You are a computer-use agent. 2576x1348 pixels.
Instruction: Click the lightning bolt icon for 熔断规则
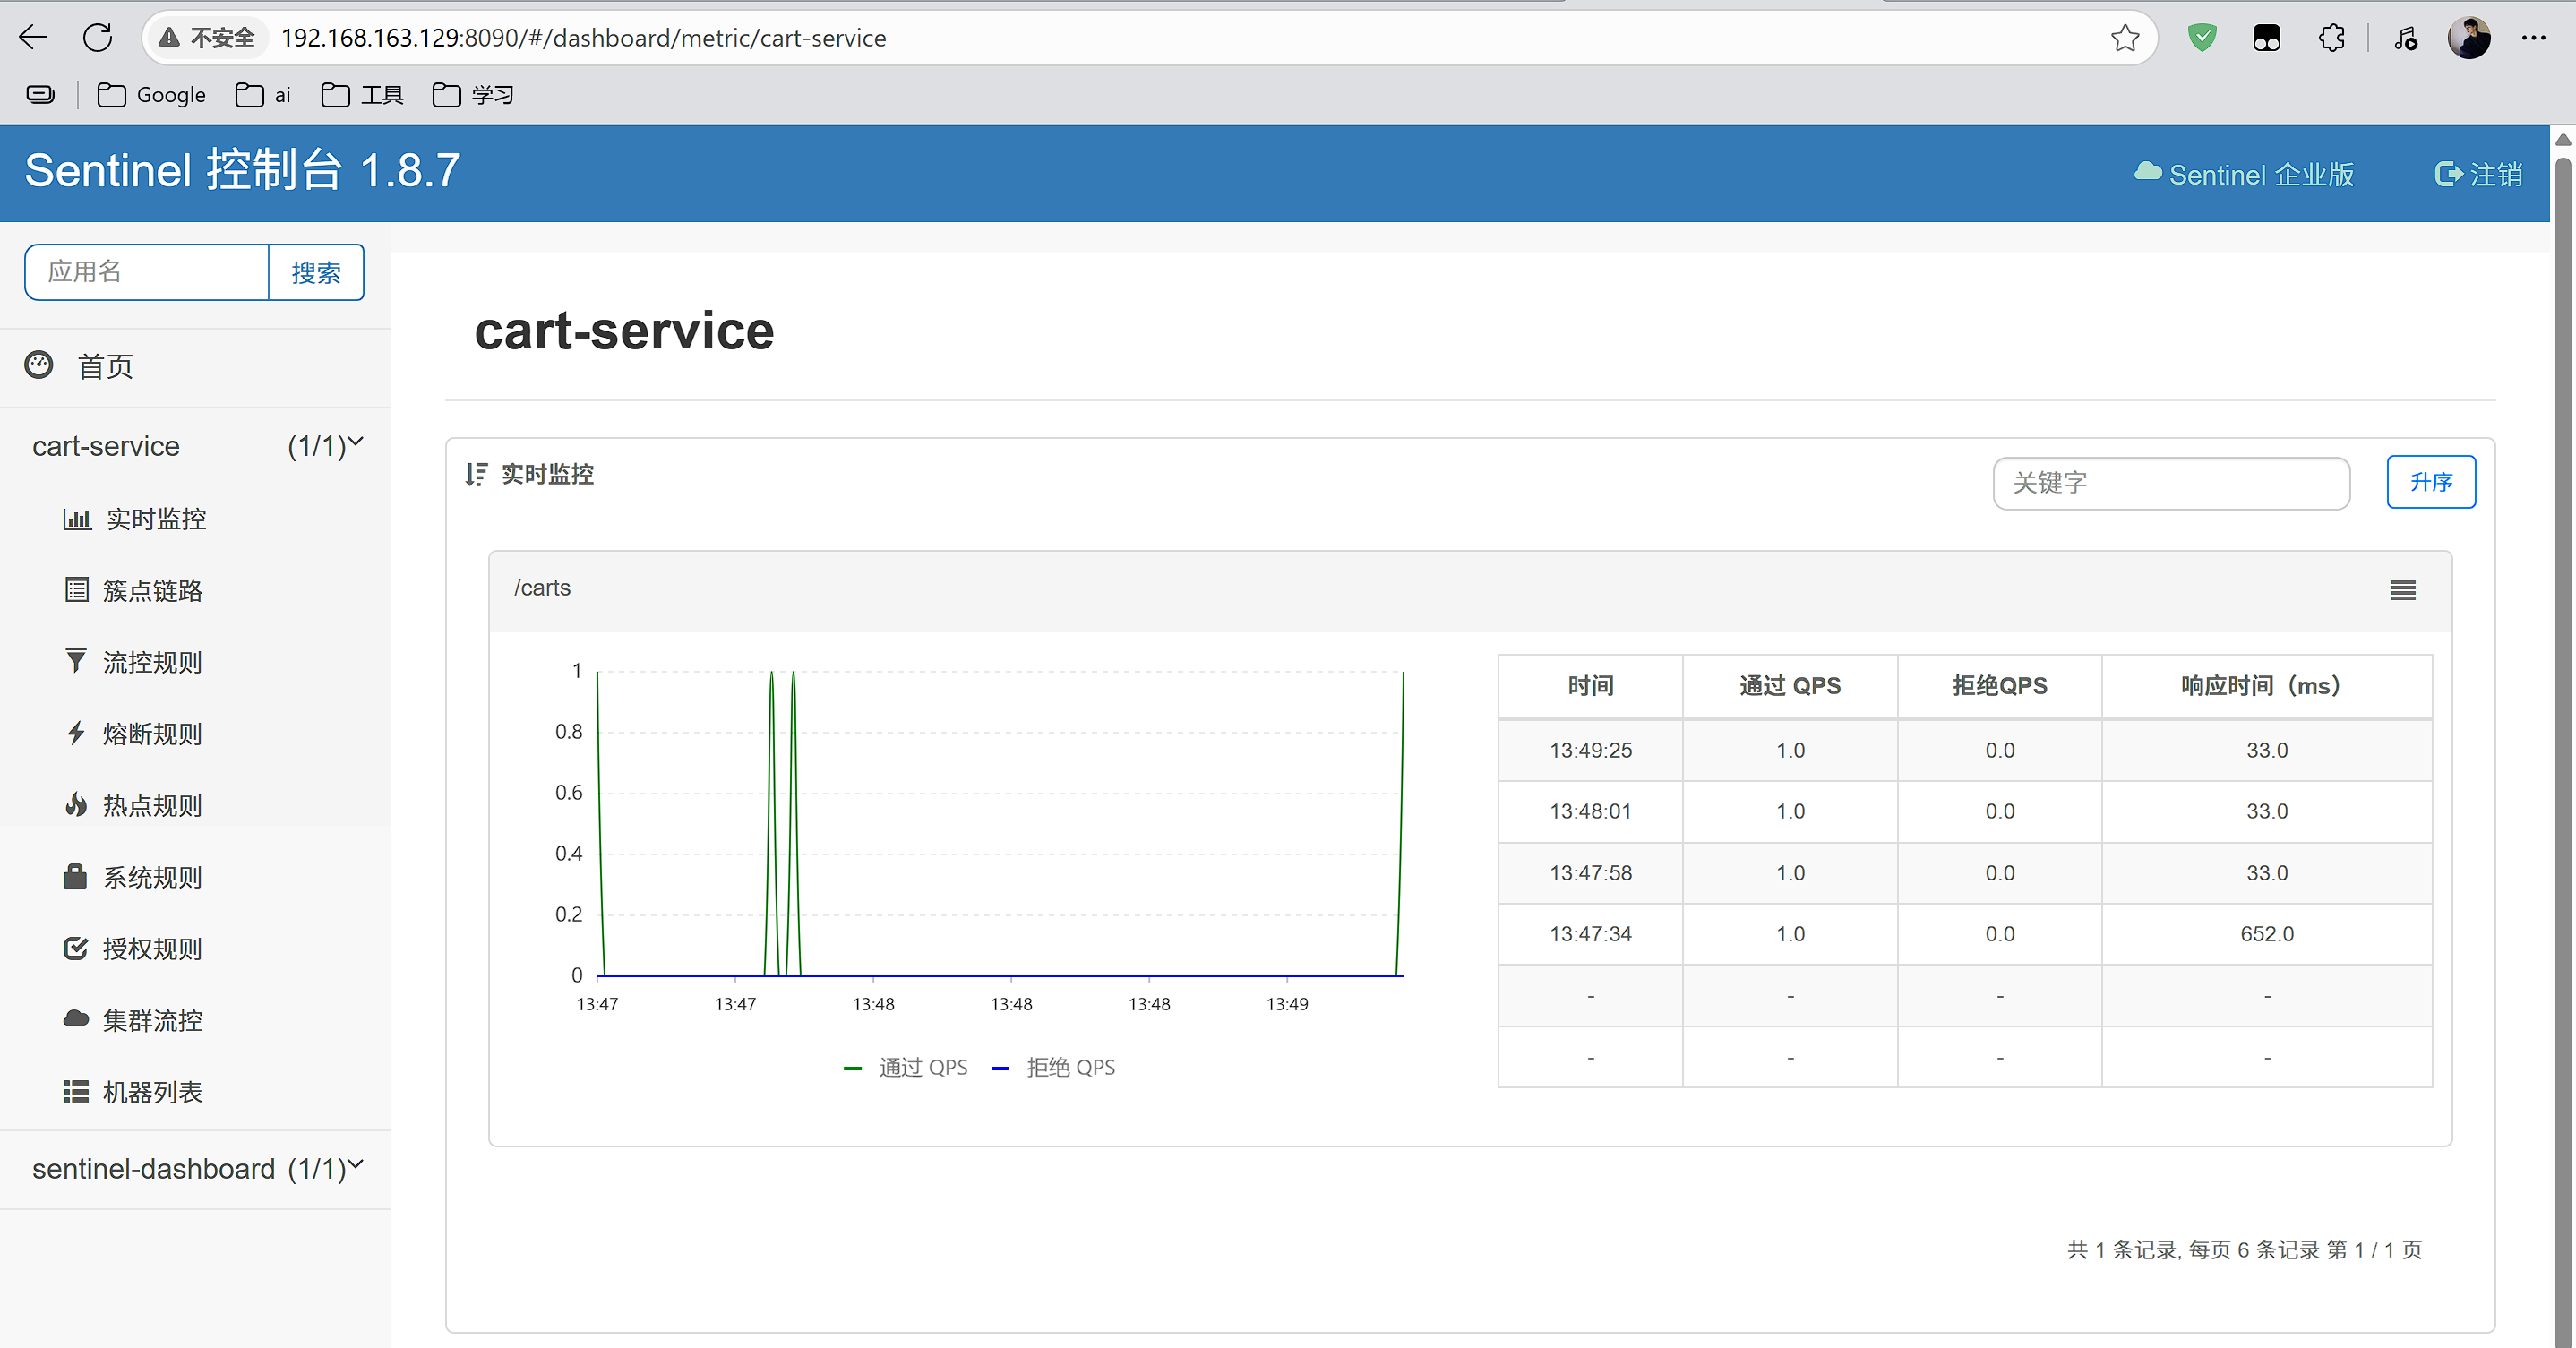point(76,733)
